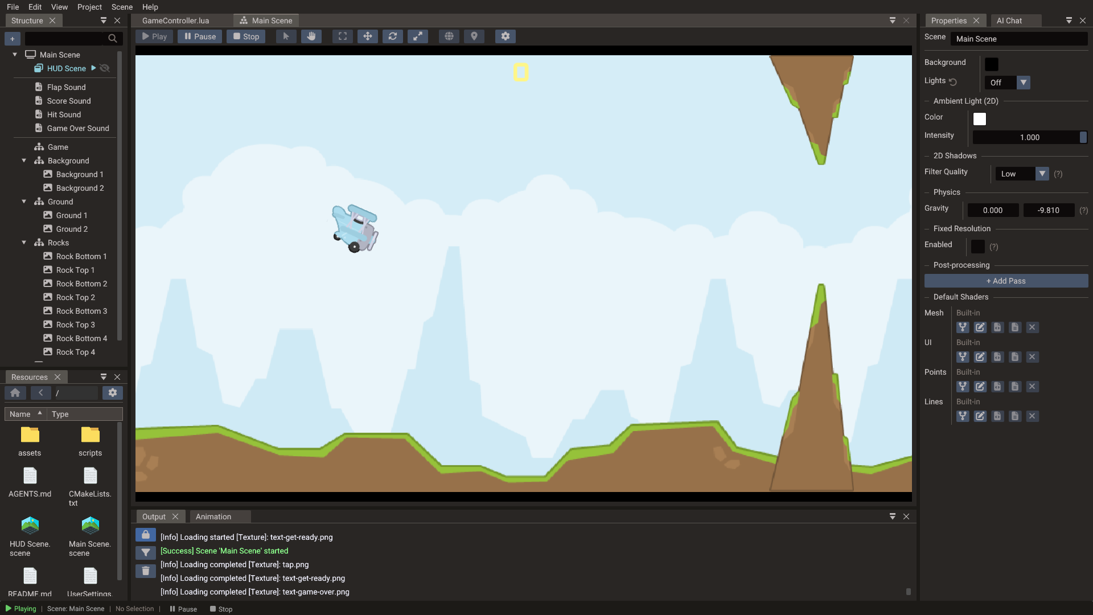
Task: Open the Project menu
Action: 89,7
